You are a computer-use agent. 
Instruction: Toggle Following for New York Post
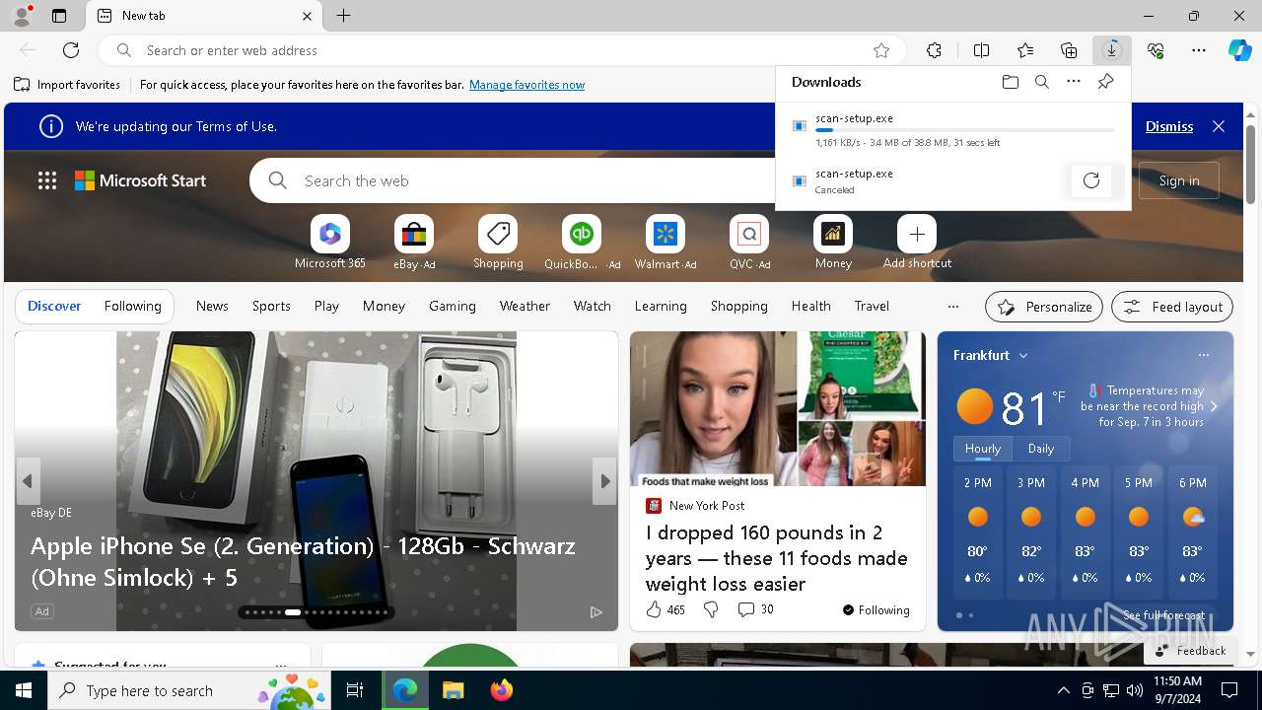tap(876, 610)
